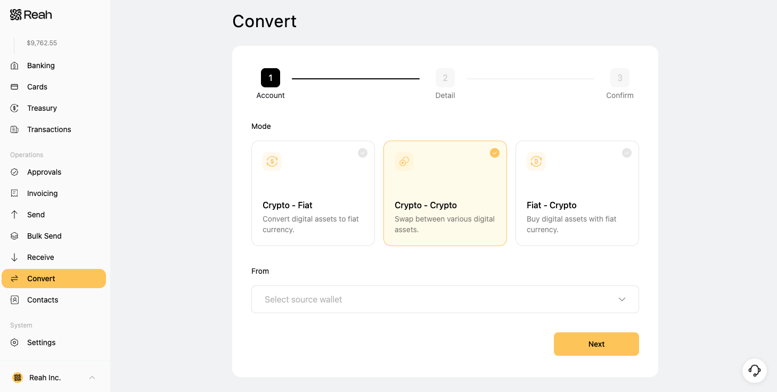Click the Reah logo icon
Viewport: 777px width, 392px height.
(16, 15)
